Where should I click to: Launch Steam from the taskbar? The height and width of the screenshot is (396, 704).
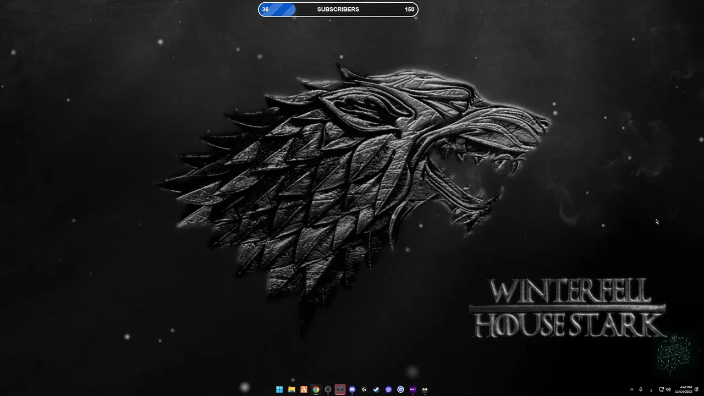pyautogui.click(x=376, y=389)
